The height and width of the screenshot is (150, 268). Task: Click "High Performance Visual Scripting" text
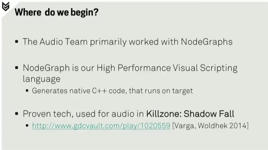coord(167,68)
